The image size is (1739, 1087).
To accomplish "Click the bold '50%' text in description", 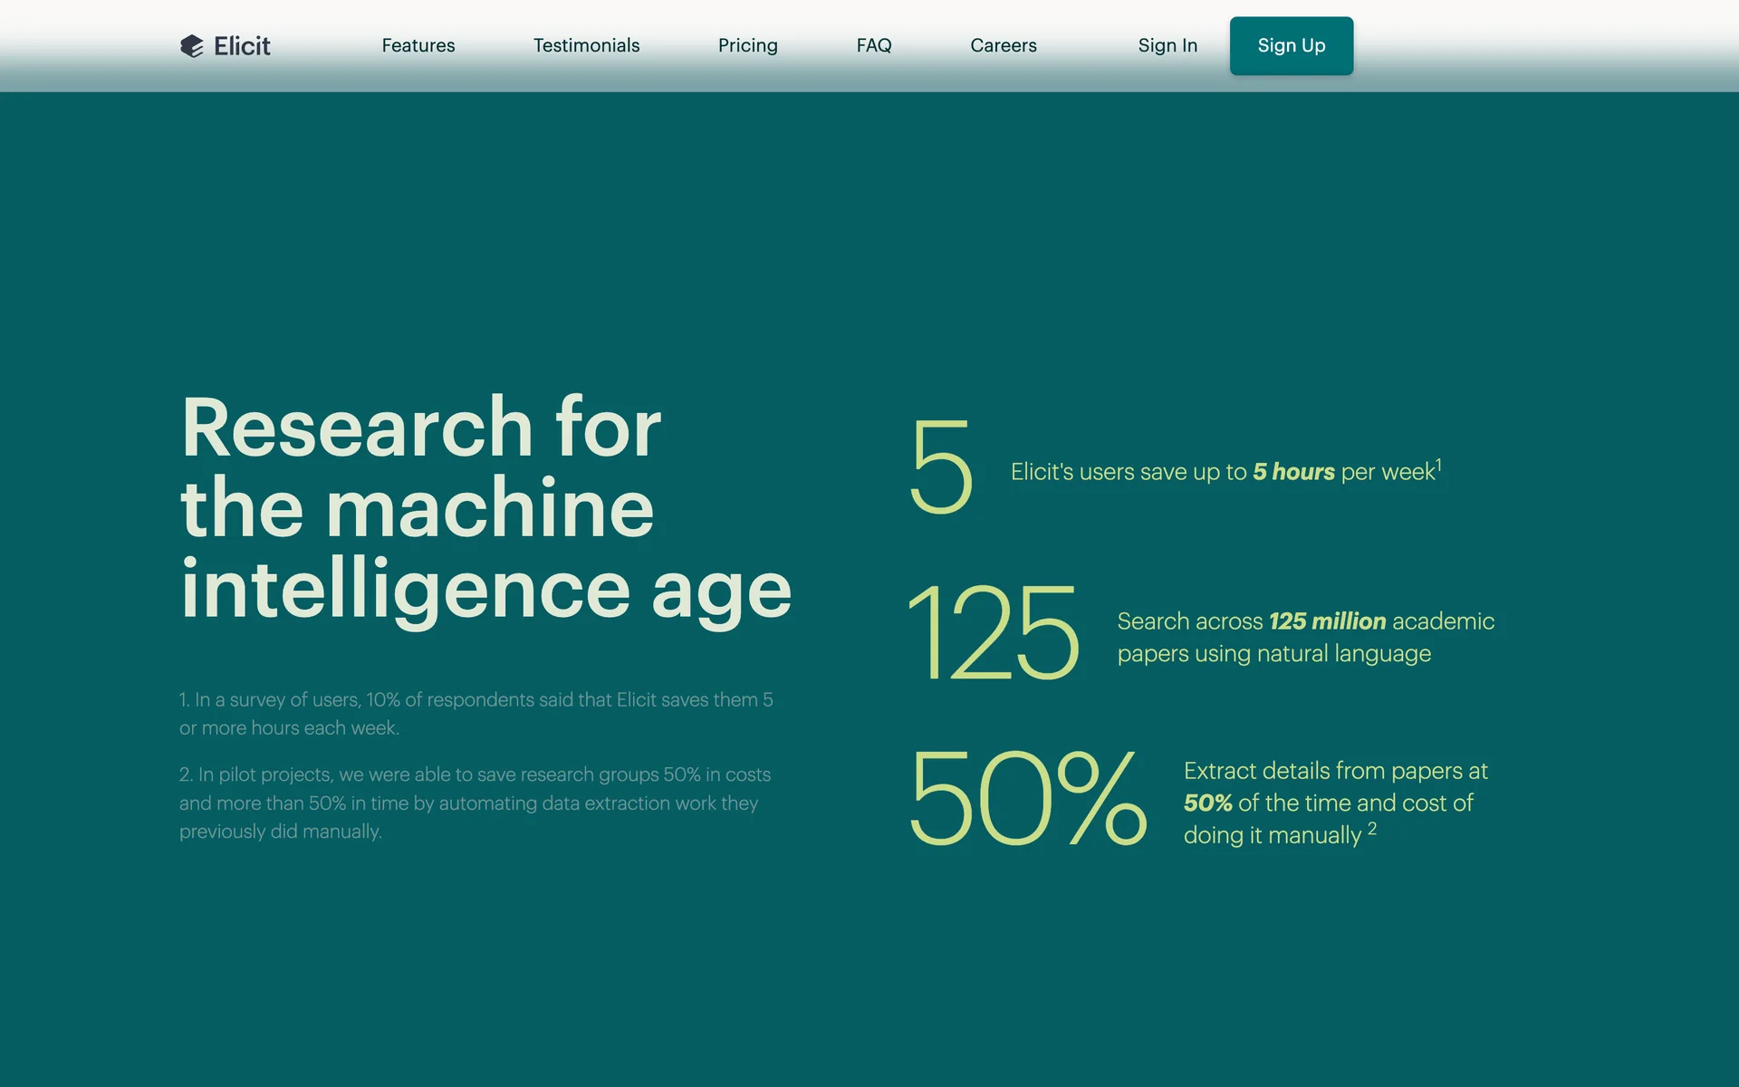I will [1207, 803].
